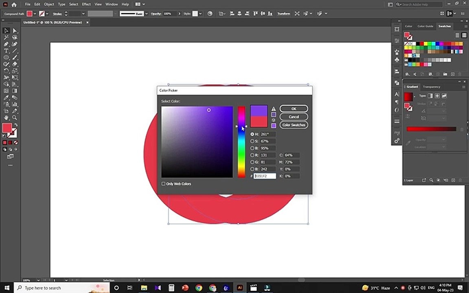Switch to the Color panel tab

(408, 26)
